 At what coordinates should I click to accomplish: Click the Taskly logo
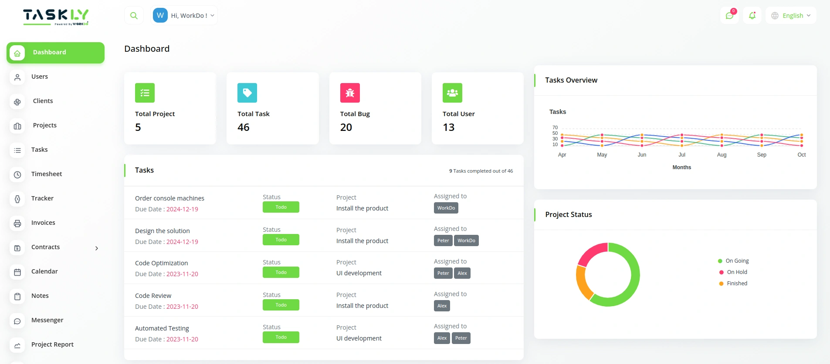56,17
